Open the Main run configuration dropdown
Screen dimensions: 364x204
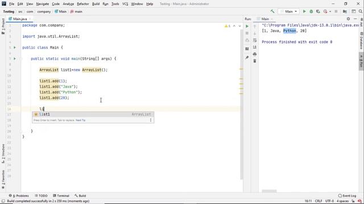(x=289, y=11)
